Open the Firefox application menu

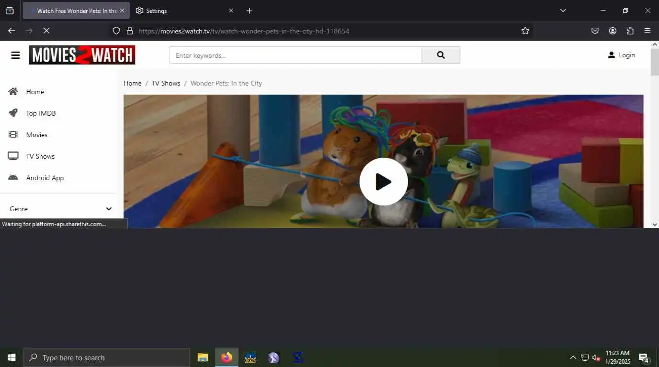648,31
